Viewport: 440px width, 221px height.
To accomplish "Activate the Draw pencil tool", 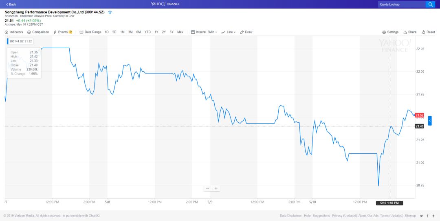I will pos(246,32).
